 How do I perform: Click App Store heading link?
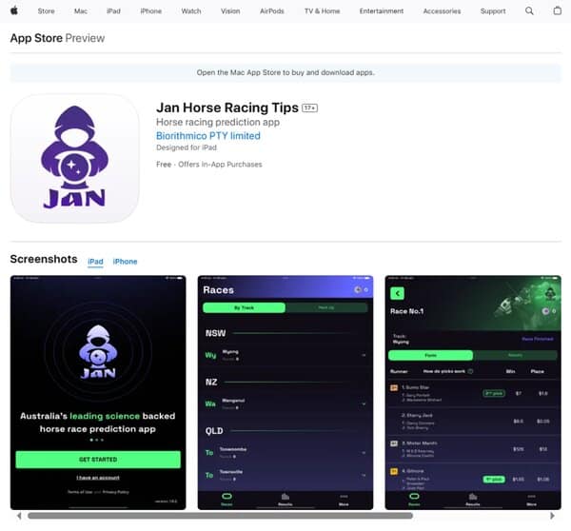pyautogui.click(x=36, y=38)
